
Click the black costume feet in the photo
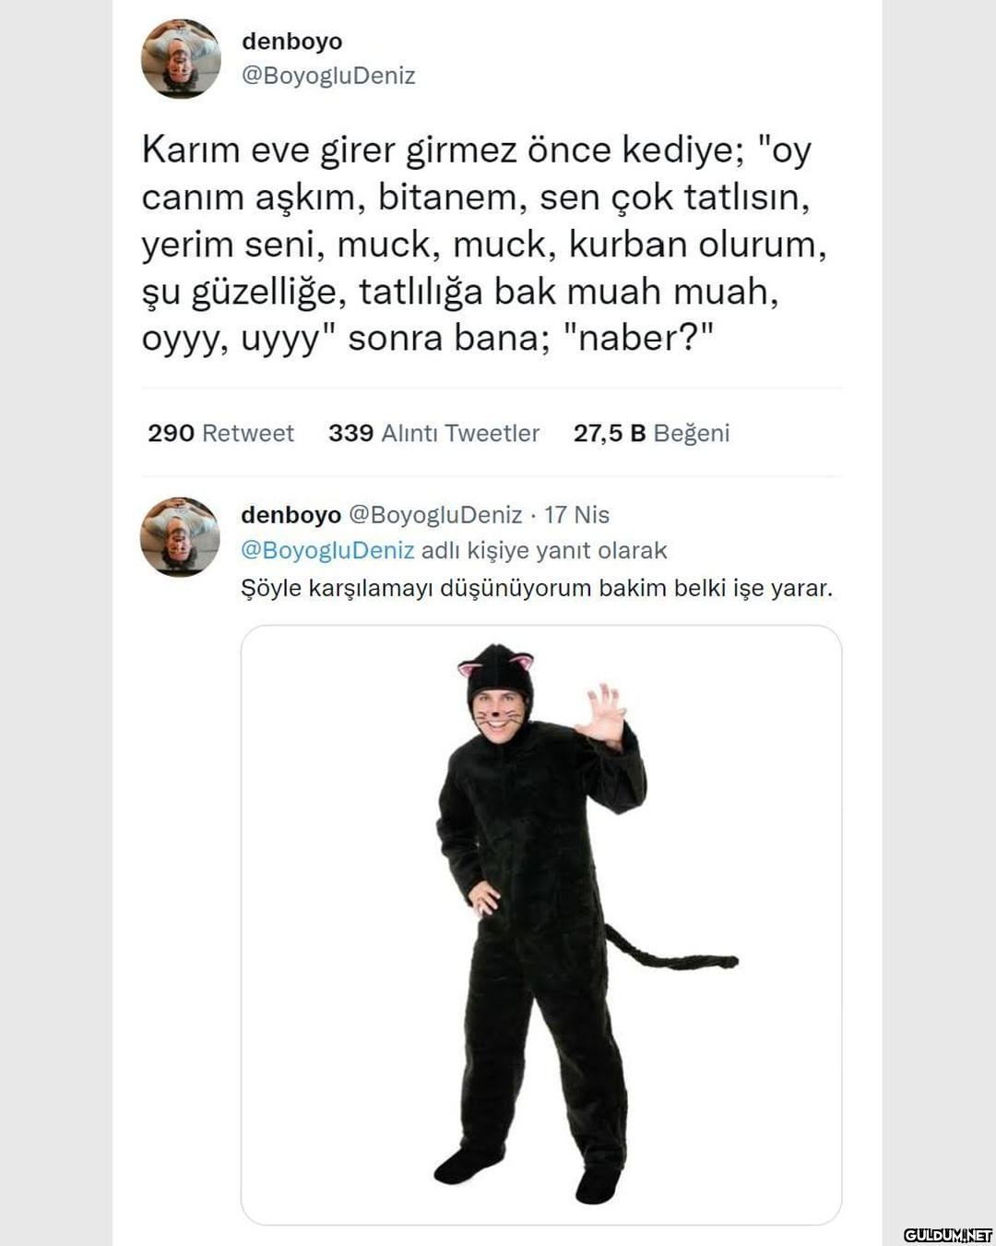coord(528,1172)
